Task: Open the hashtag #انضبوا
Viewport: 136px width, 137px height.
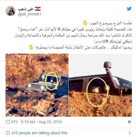Action: pos(100,42)
